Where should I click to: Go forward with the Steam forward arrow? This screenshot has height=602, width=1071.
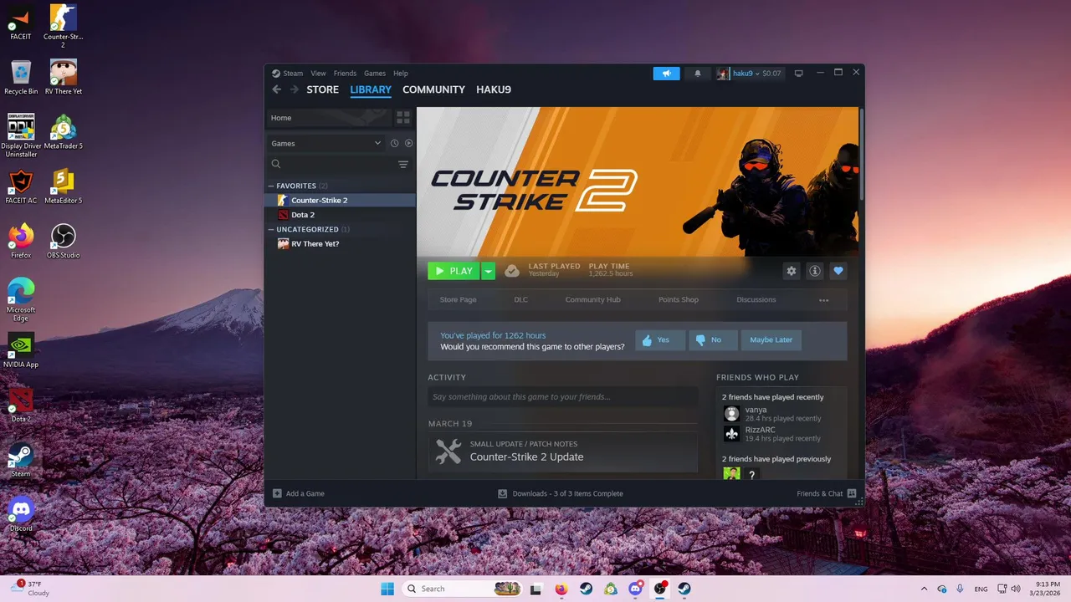pyautogui.click(x=294, y=89)
